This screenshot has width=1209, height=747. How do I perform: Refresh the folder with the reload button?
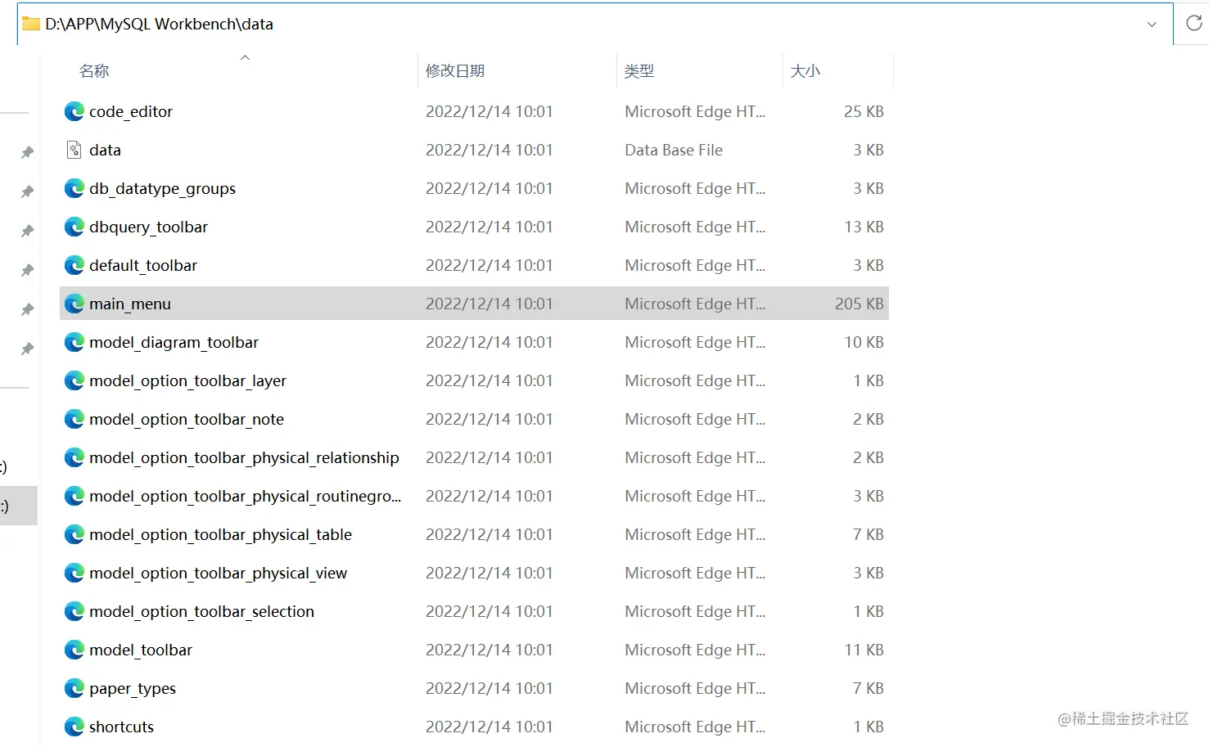1193,24
